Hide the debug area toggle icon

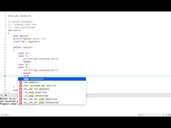2,95
